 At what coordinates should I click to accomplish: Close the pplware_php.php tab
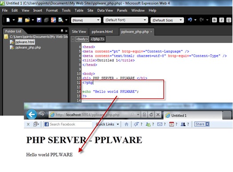pos(151,32)
